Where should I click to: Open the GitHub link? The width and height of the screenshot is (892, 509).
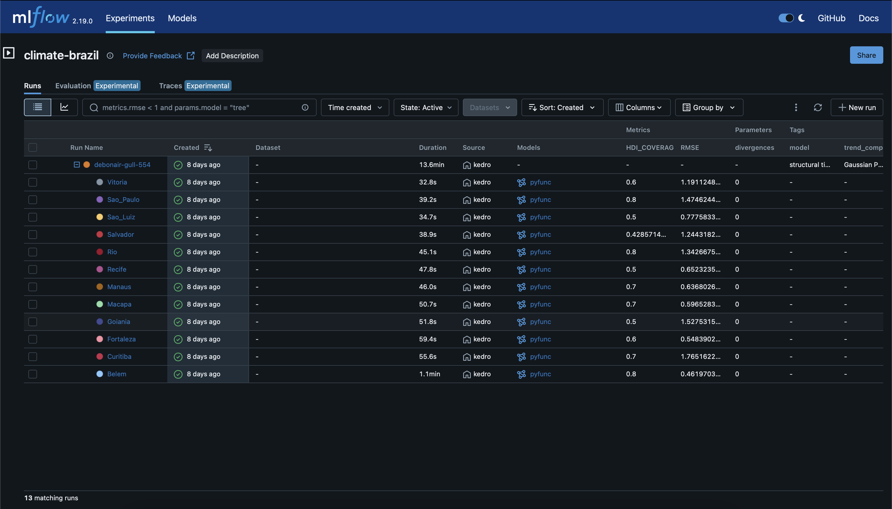(x=831, y=18)
